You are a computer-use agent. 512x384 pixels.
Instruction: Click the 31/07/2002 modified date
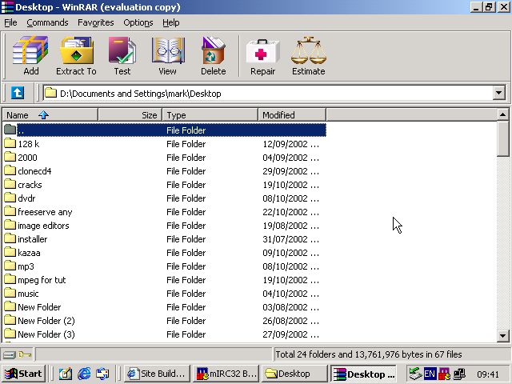point(290,239)
